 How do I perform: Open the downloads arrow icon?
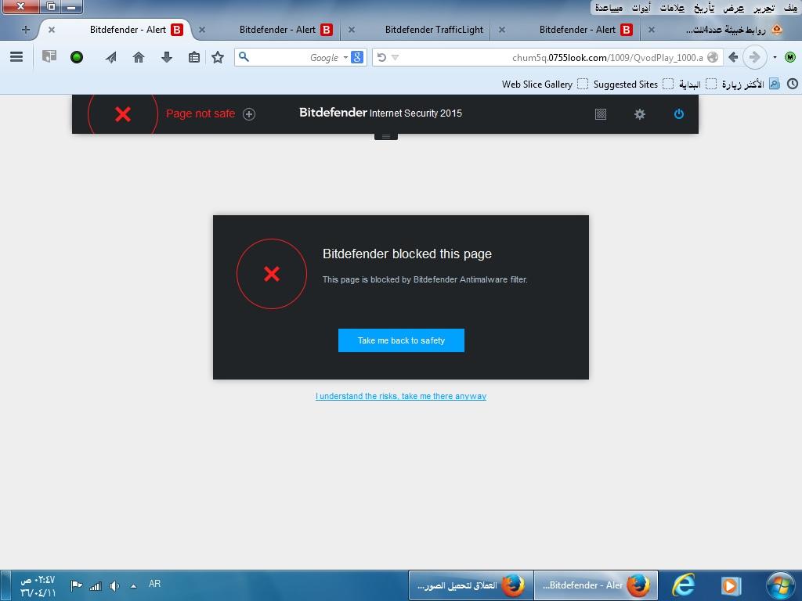[x=166, y=57]
